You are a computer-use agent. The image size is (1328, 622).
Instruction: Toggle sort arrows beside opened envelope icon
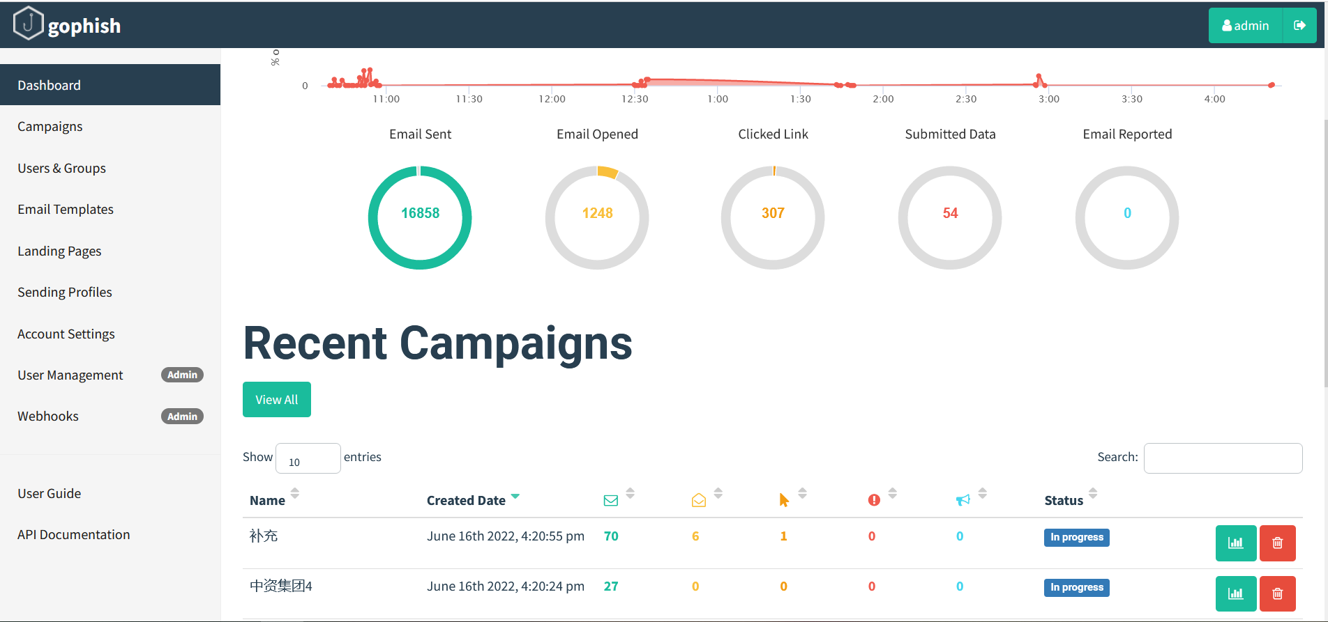point(718,493)
